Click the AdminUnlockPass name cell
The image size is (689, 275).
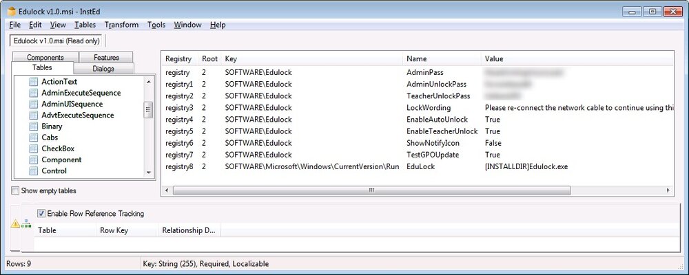tap(436, 84)
